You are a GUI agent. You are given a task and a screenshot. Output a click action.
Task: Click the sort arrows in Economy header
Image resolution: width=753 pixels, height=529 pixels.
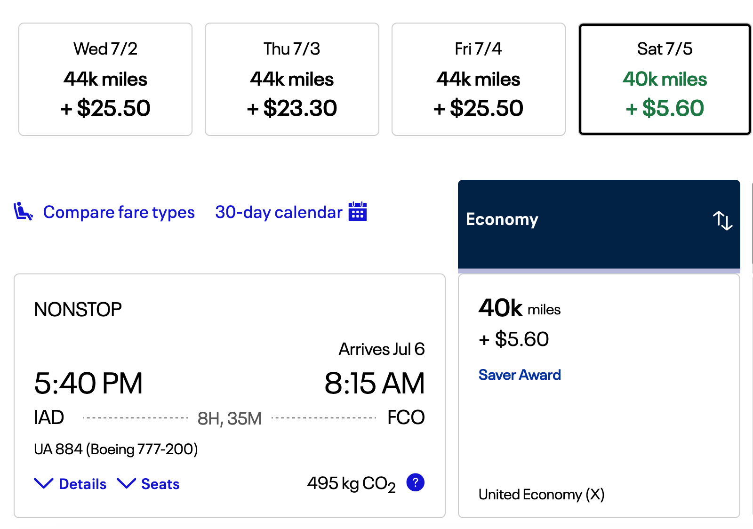point(722,220)
